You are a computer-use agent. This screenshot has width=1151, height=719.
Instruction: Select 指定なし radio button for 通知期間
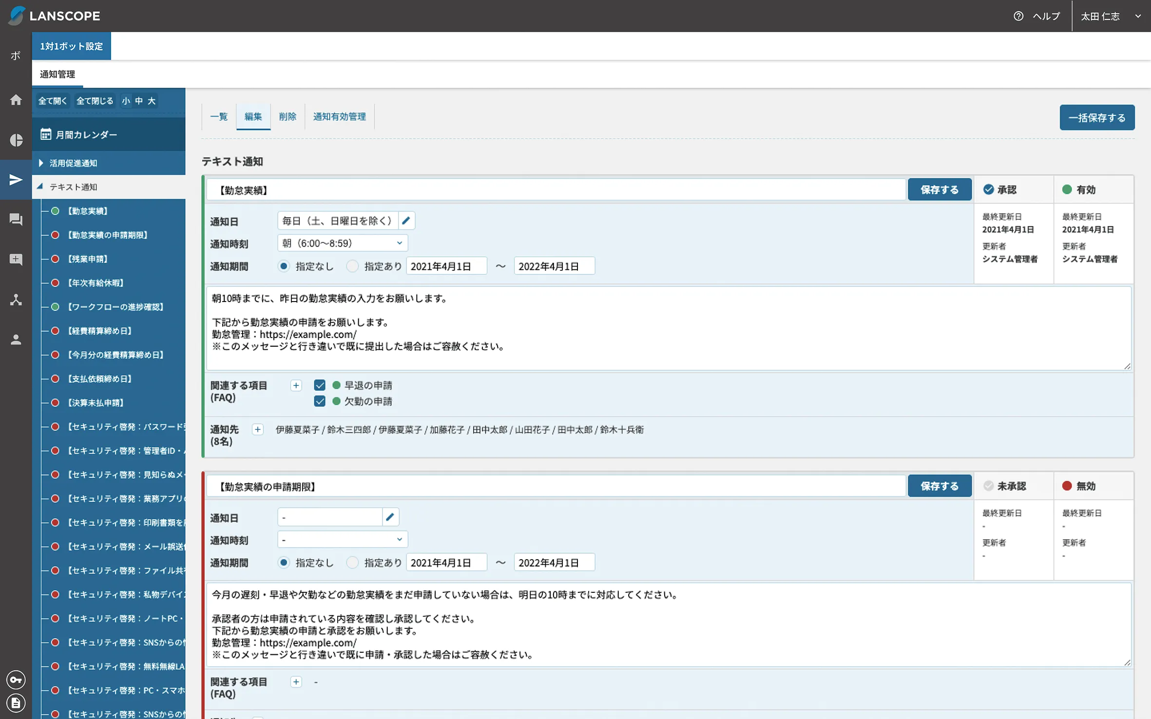pos(284,266)
